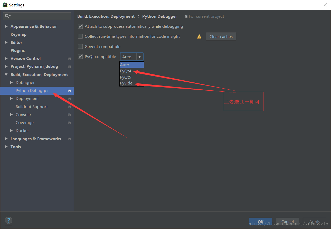Select the Buildout Support label
331x229 pixels.
(32, 107)
